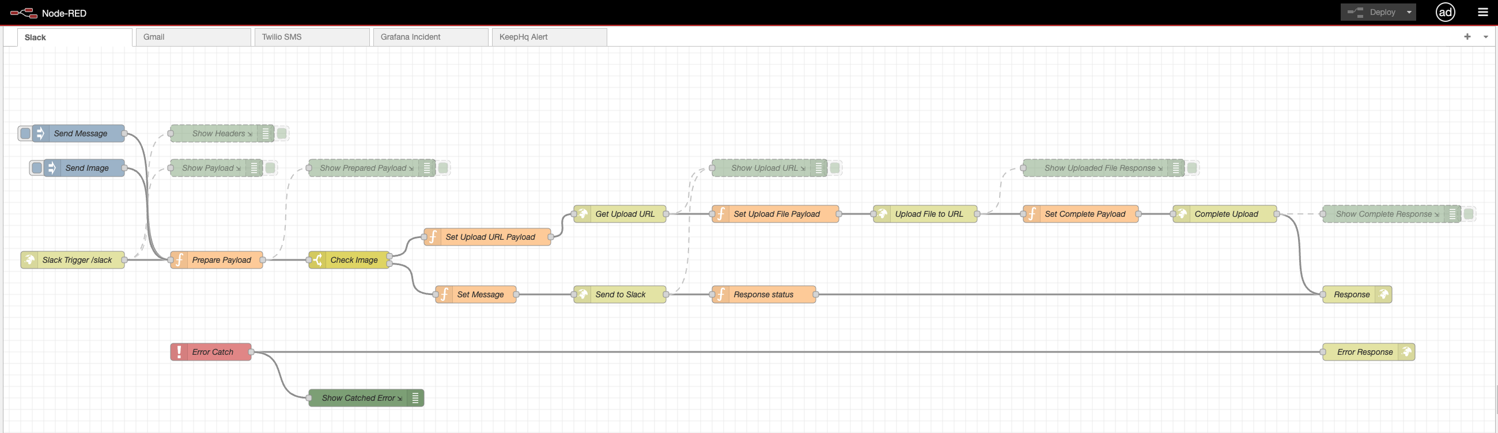Click function icon on Set Upload URL Payload

(x=433, y=237)
